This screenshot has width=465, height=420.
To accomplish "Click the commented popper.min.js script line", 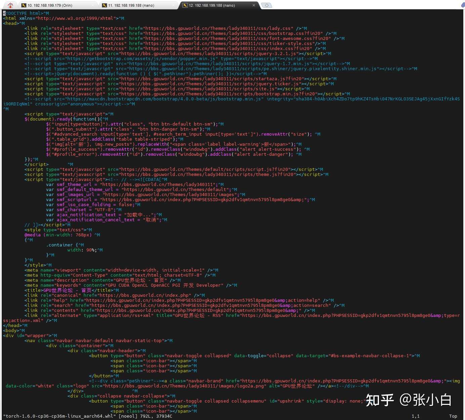I will coord(171,58).
